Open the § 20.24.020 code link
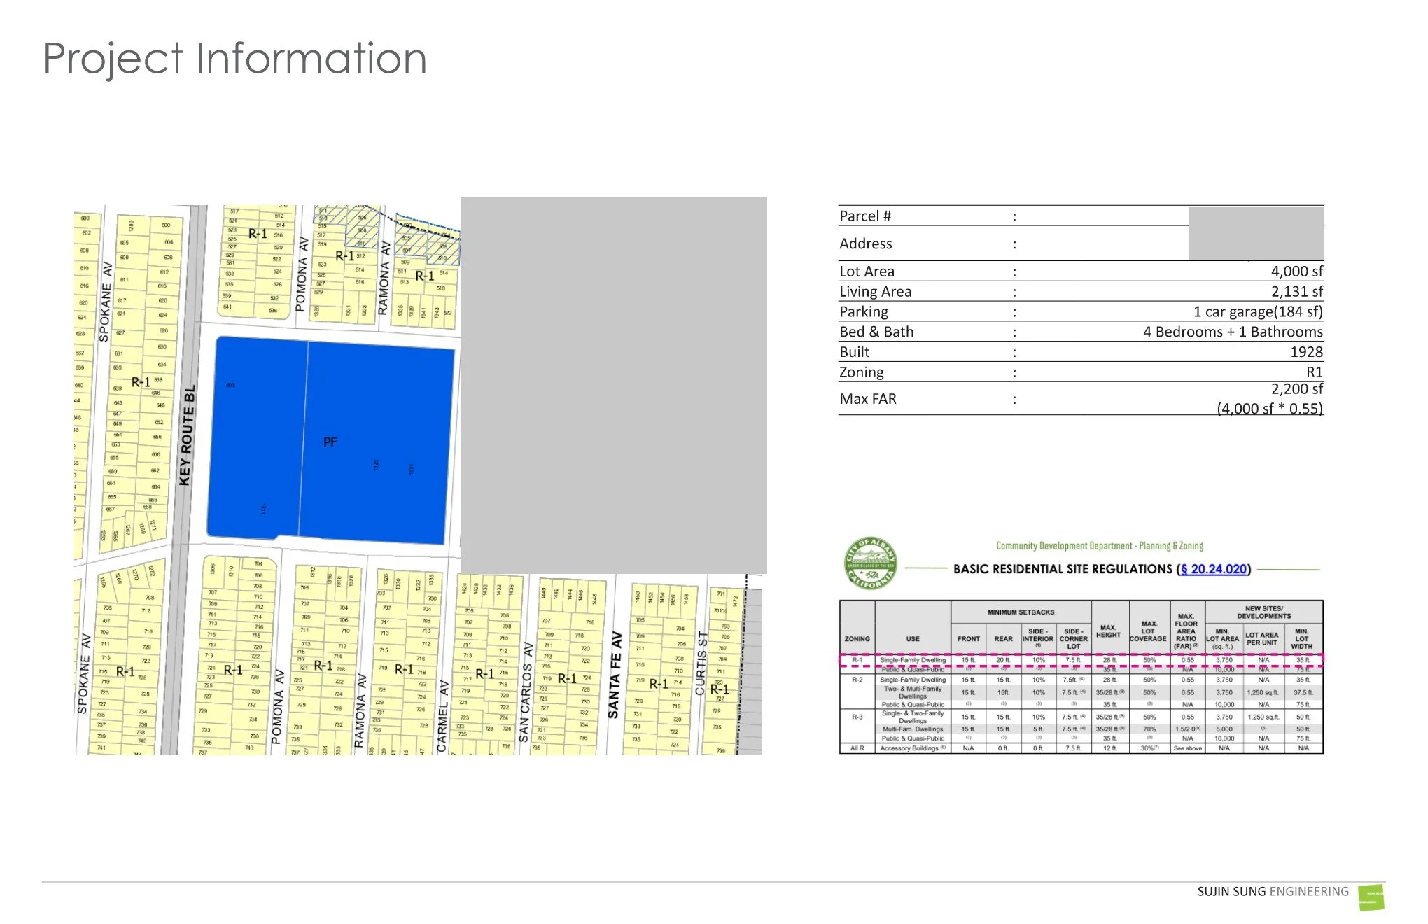The width and height of the screenshot is (1428, 924). [x=1214, y=569]
